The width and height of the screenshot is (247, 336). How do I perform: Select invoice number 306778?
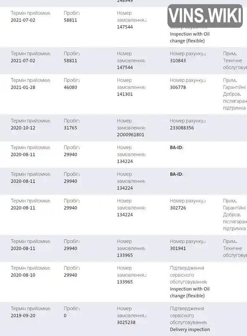pos(178,87)
